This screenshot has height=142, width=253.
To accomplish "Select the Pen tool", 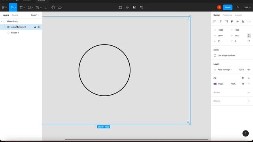I will pos(38,7).
